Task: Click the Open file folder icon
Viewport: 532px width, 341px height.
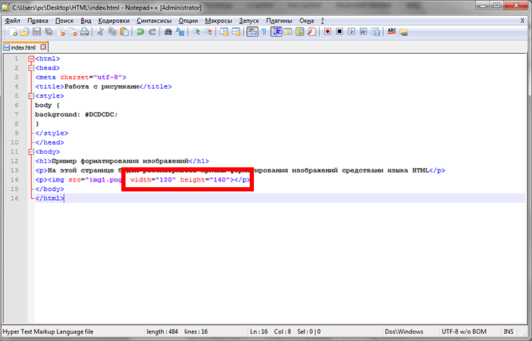Action: point(25,32)
